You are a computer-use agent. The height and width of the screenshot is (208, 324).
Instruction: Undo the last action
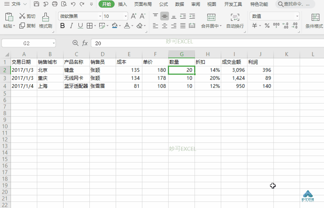pyautogui.click(x=73, y=4)
